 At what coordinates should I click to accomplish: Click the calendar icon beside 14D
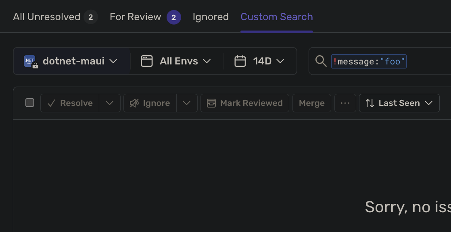(240, 61)
